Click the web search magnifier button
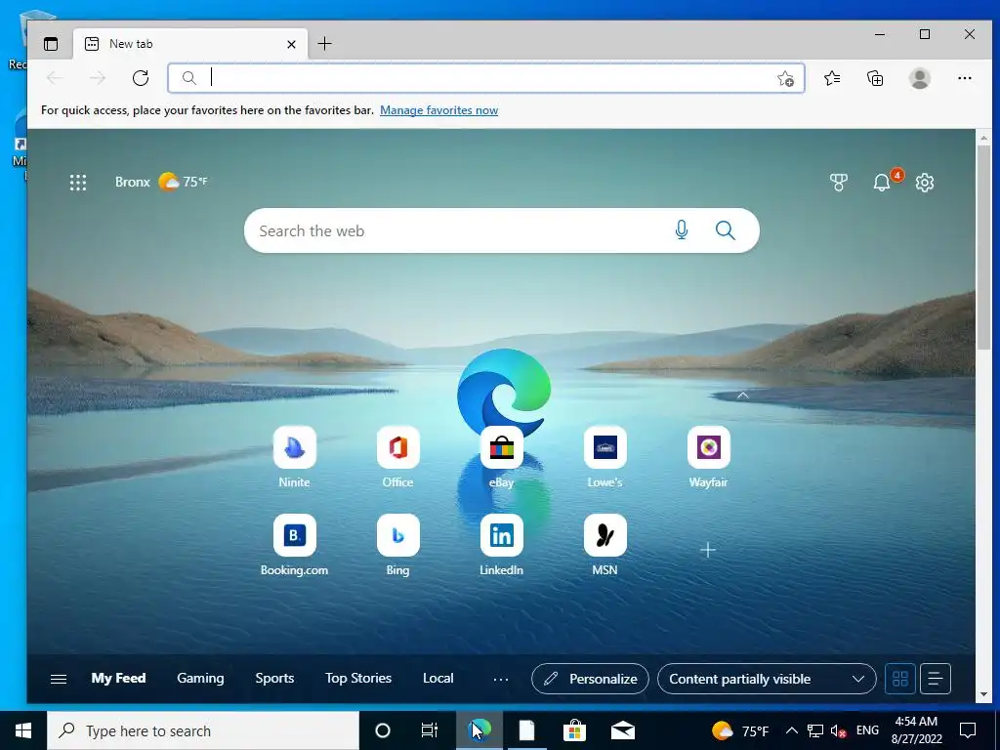Image resolution: width=1000 pixels, height=750 pixels. point(726,230)
